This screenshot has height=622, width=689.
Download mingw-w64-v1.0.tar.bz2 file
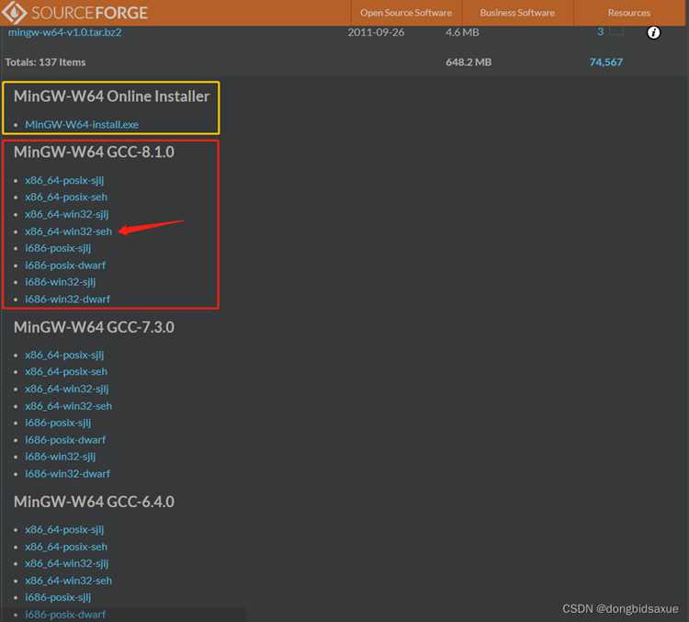pyautogui.click(x=64, y=32)
